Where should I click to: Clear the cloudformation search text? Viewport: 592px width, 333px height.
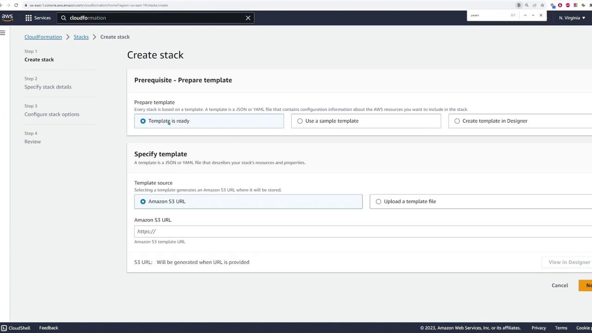(x=248, y=18)
